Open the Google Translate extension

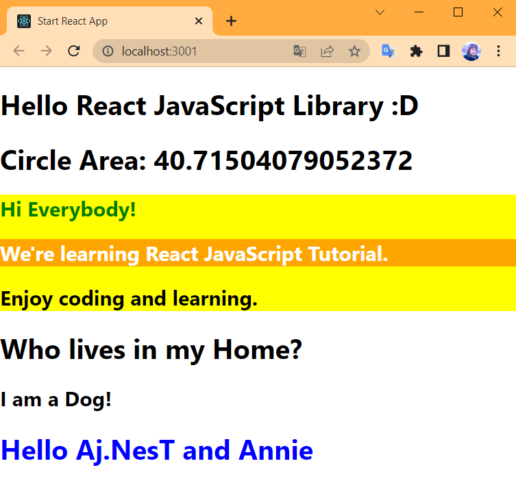[389, 51]
